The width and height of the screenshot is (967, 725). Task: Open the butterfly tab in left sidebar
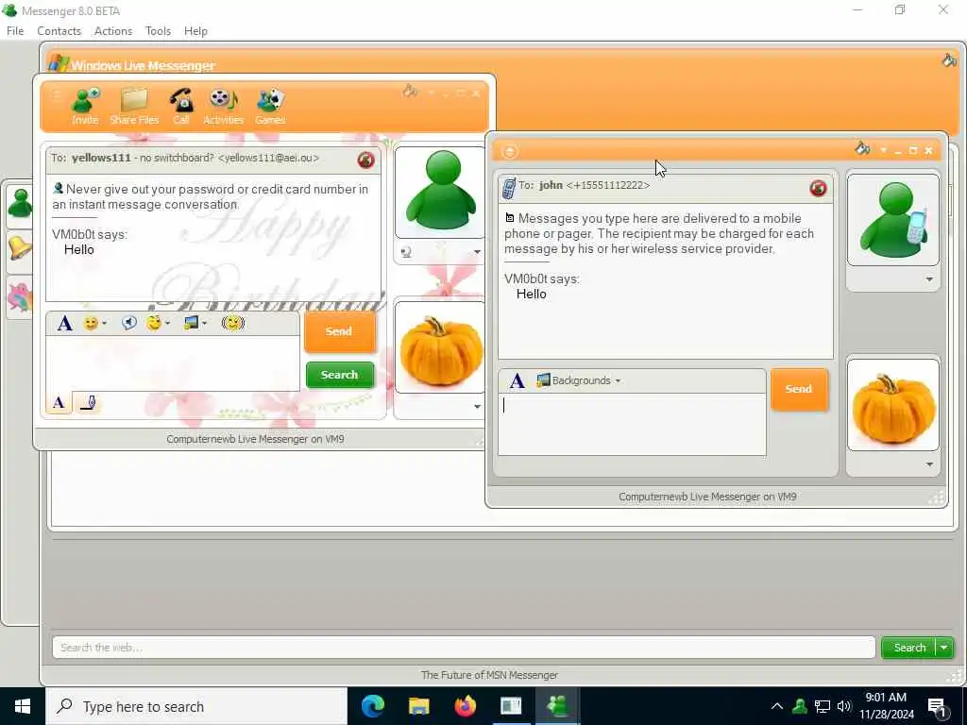click(x=21, y=297)
